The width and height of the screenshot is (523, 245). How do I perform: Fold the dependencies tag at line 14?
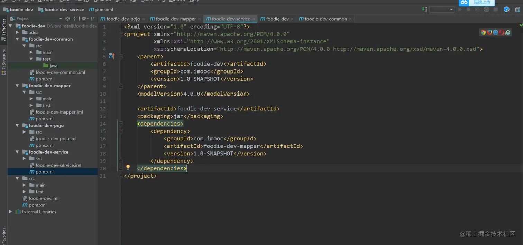pos(121,124)
